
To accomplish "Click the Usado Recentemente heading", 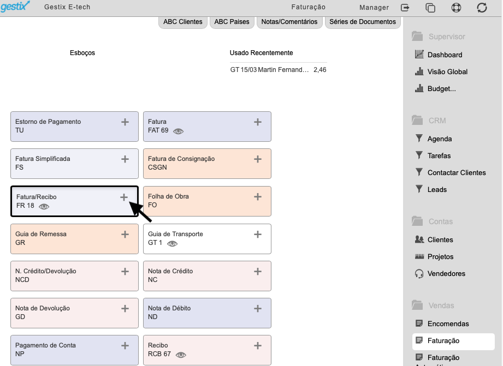I will pos(261,53).
